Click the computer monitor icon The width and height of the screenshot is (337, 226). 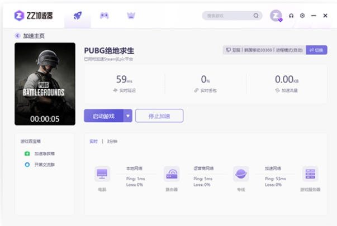[x=102, y=174]
